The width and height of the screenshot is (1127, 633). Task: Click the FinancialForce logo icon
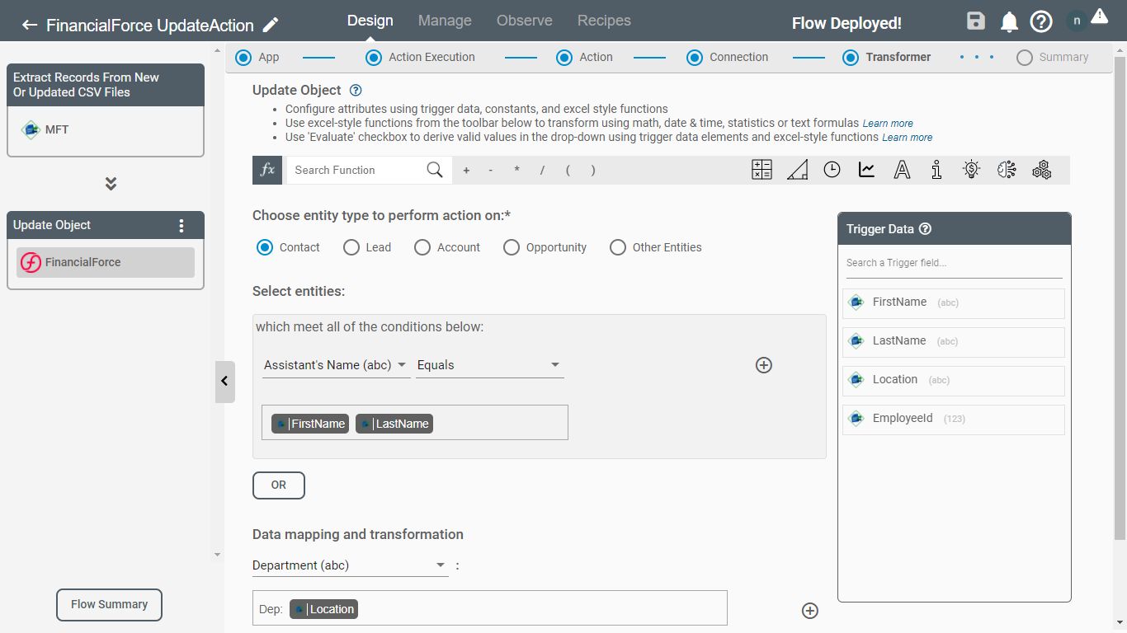31,263
